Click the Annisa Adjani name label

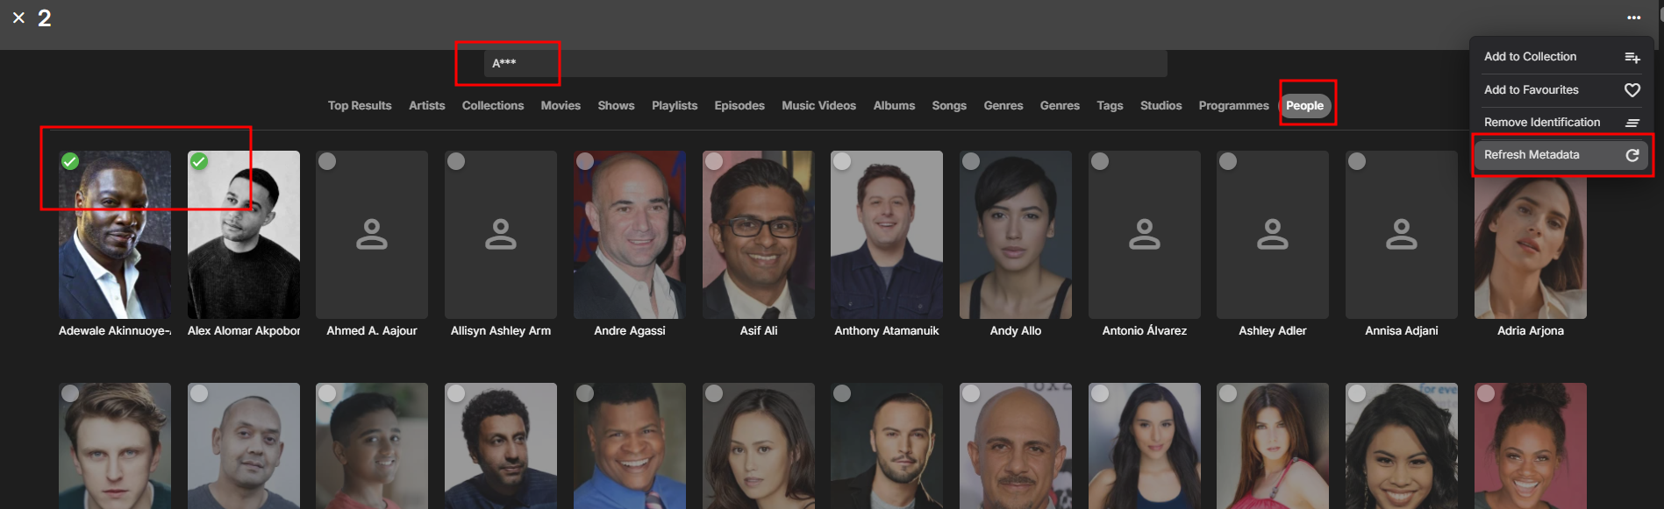pos(1402,331)
